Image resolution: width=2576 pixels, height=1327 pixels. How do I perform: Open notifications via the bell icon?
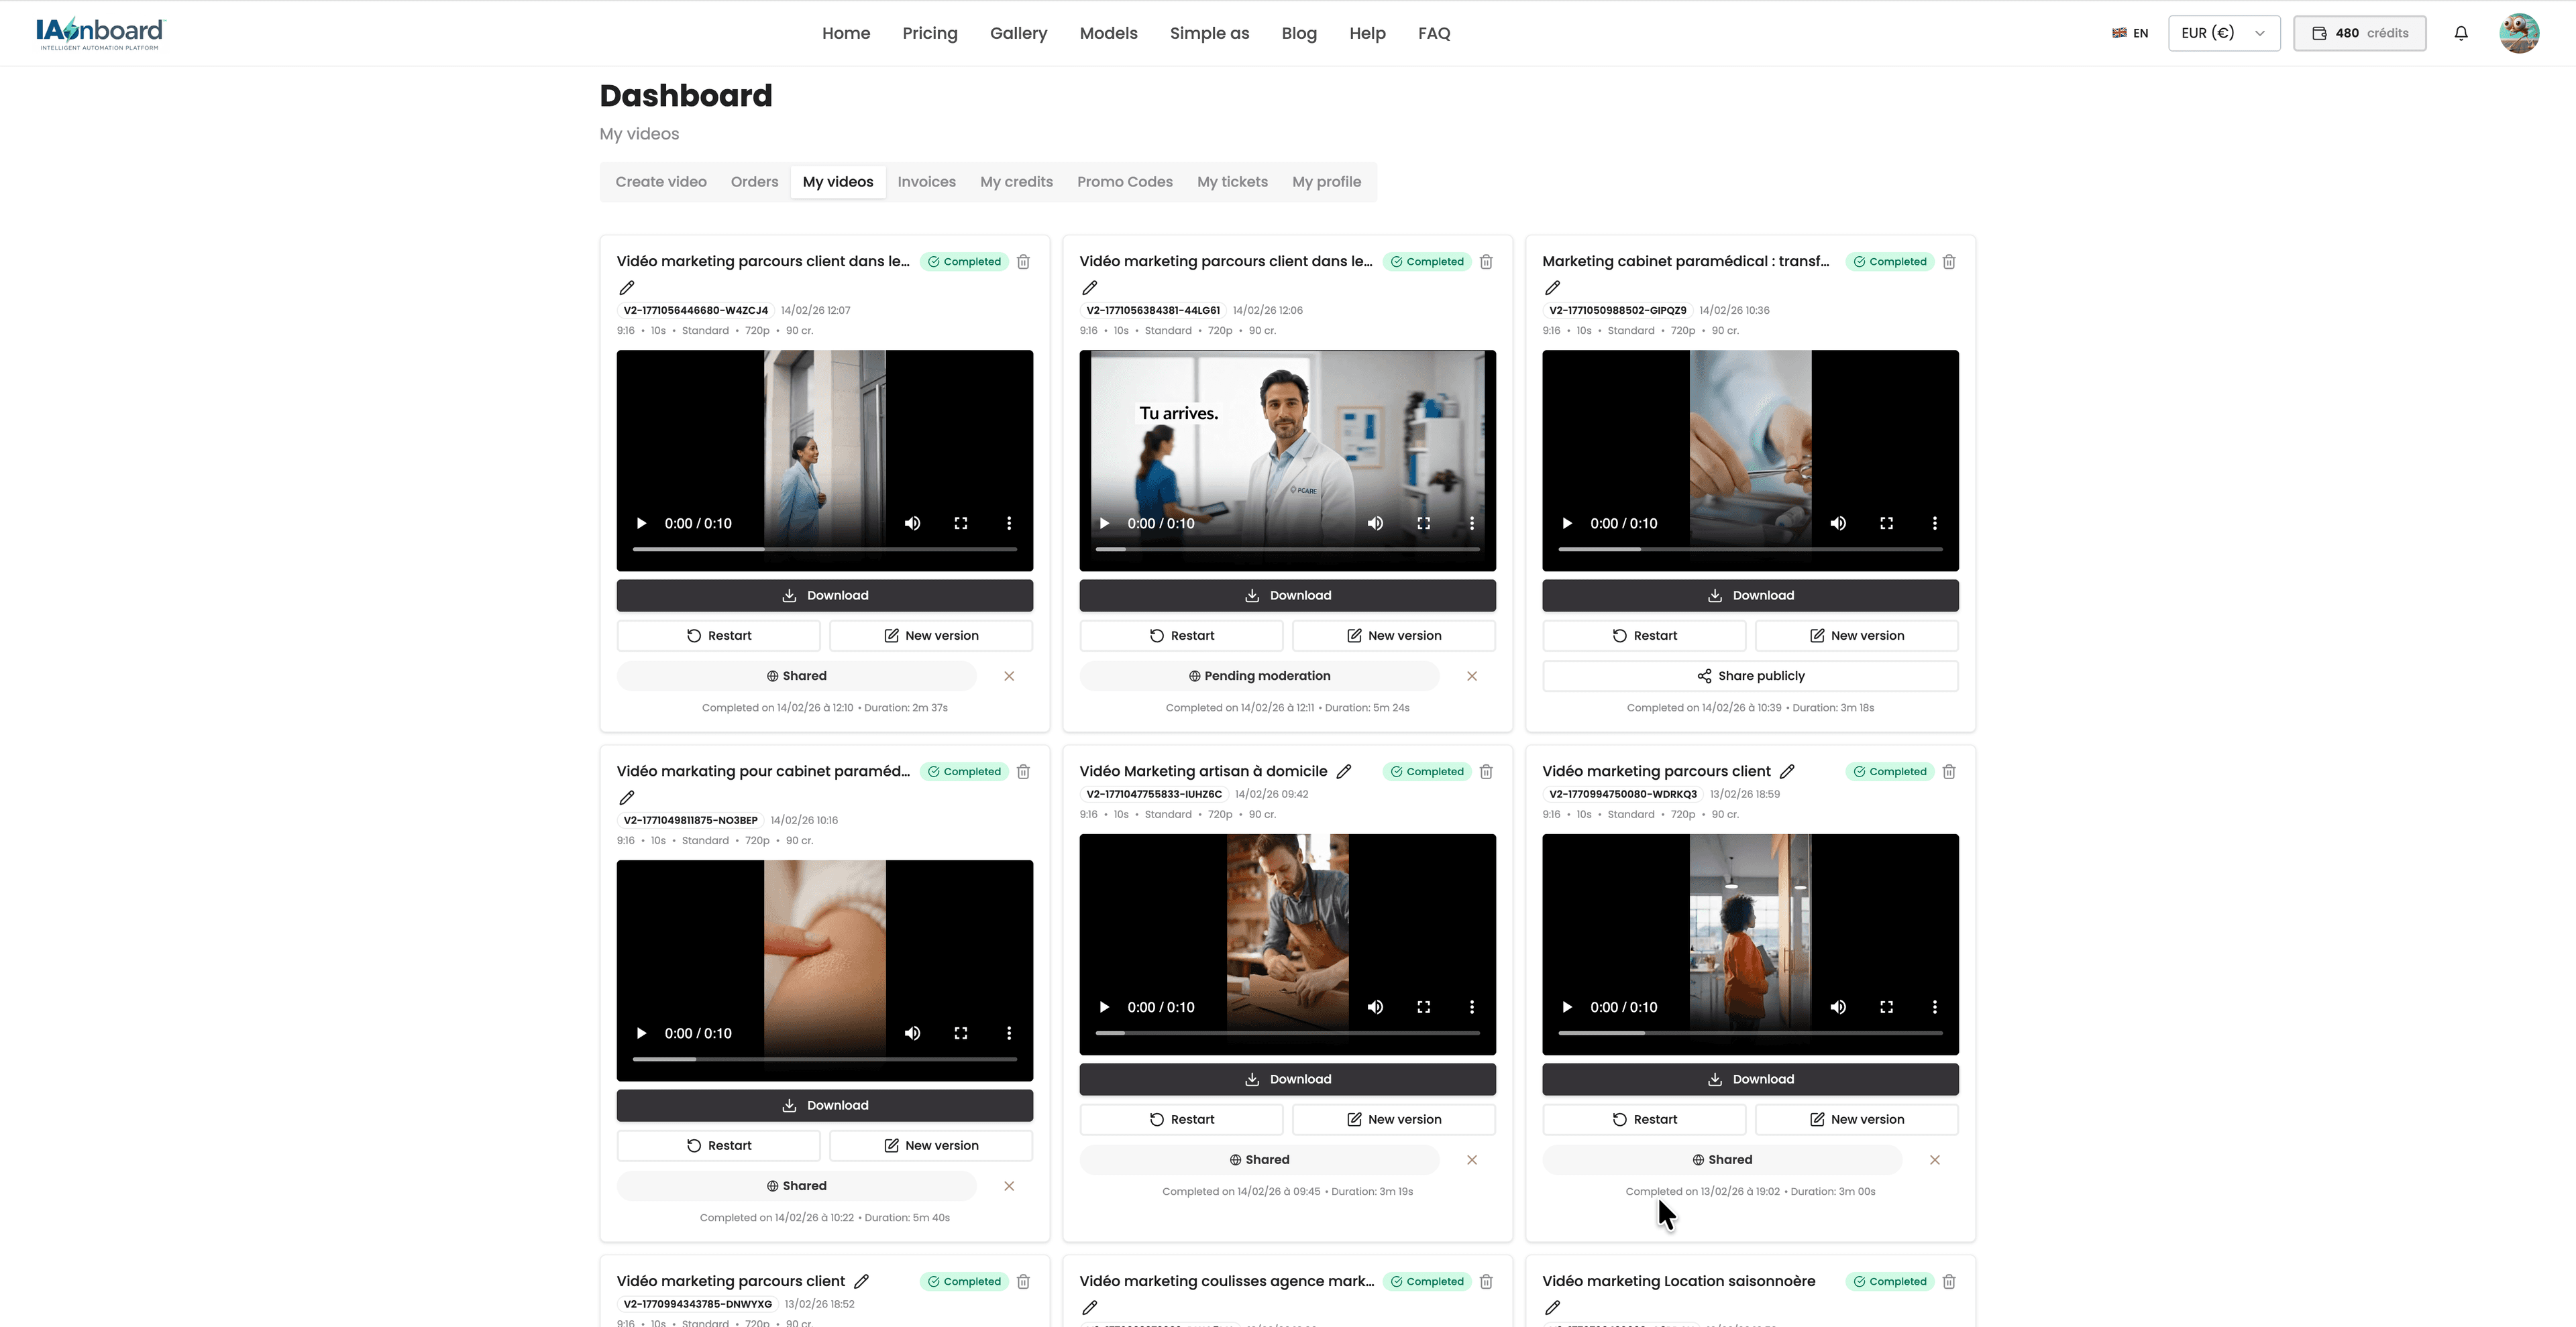pyautogui.click(x=2461, y=32)
